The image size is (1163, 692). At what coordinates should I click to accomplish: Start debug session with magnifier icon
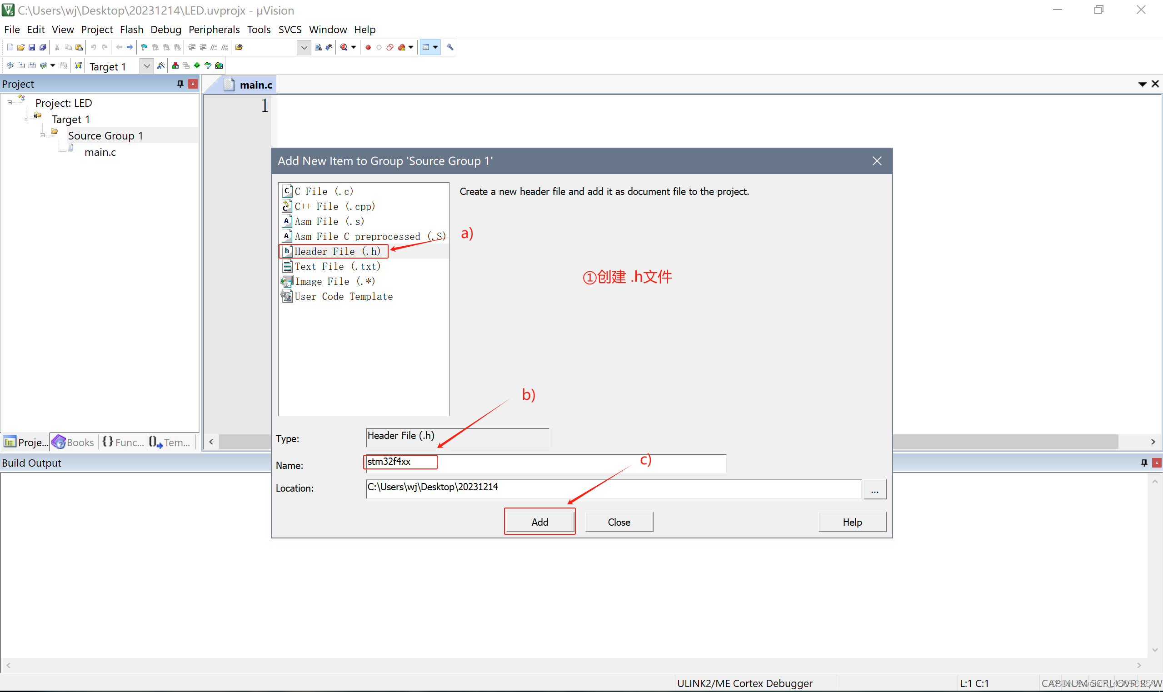coord(344,47)
